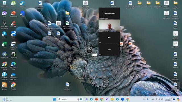The width and height of the screenshot is (182, 102).
Task: Click the 'Learn about this picture' icon
Action: [x=4, y=25]
